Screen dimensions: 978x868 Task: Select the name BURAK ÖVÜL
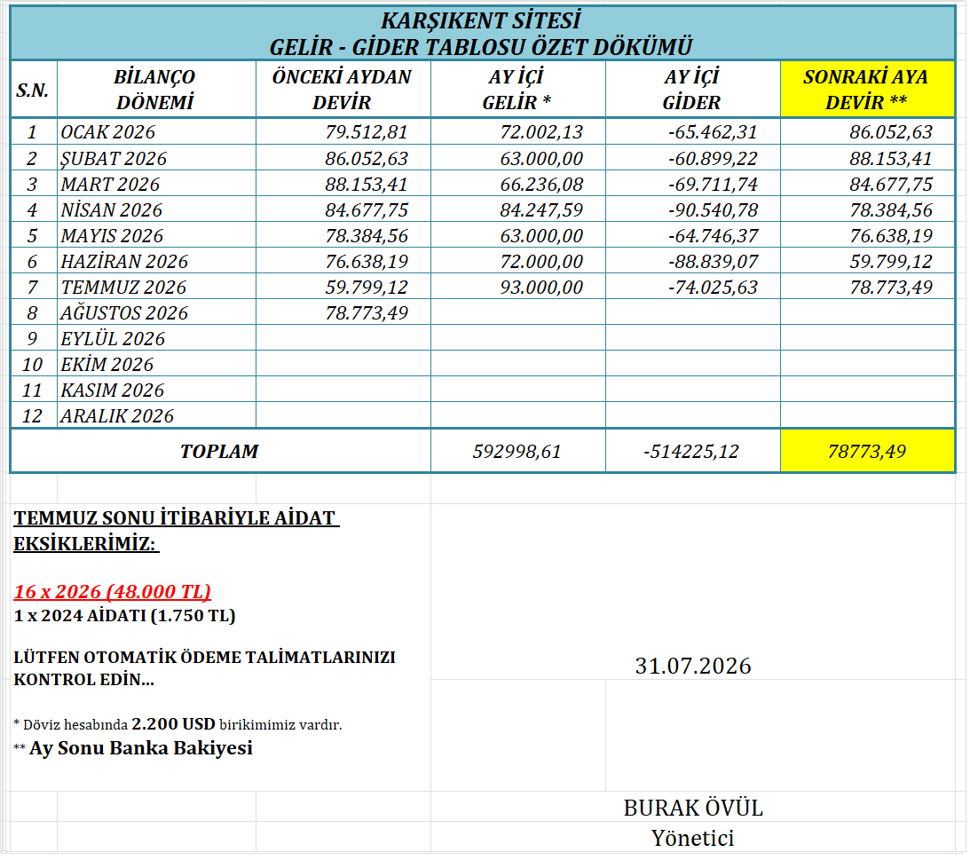(x=692, y=809)
